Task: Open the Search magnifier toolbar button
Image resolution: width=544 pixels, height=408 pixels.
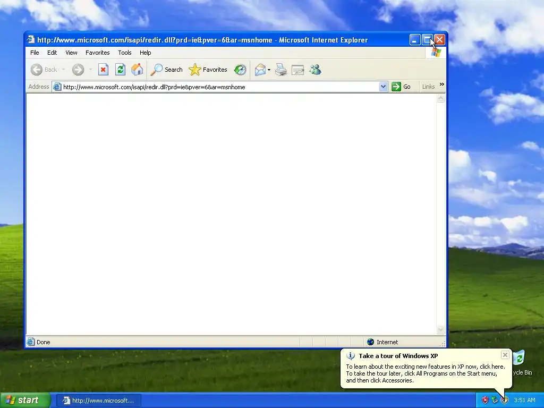Action: pos(166,70)
